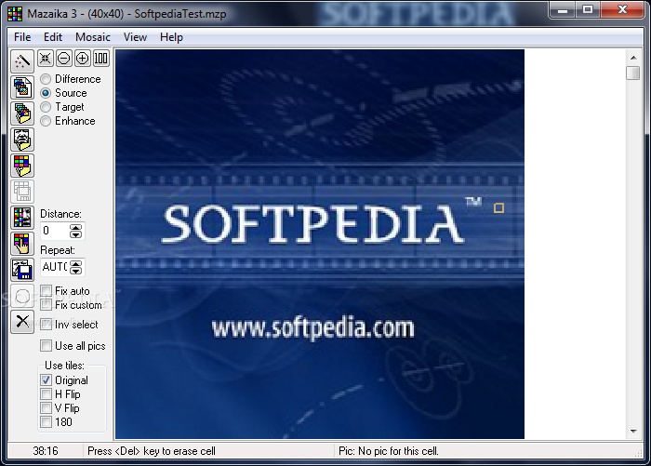651x466 pixels.
Task: Increase Repeat value with up arrow
Action: (x=75, y=263)
